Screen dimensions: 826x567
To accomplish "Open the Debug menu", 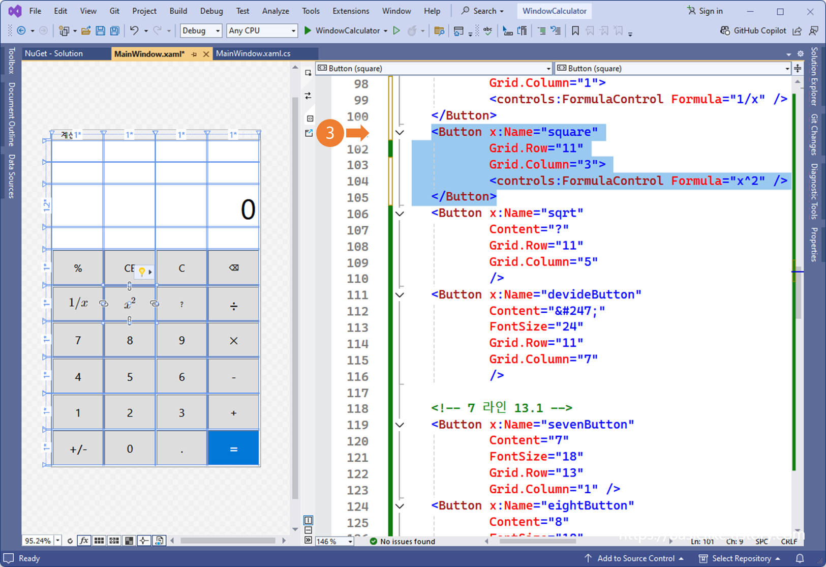I will tap(211, 11).
